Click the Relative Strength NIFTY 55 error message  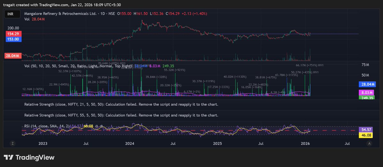121,115
